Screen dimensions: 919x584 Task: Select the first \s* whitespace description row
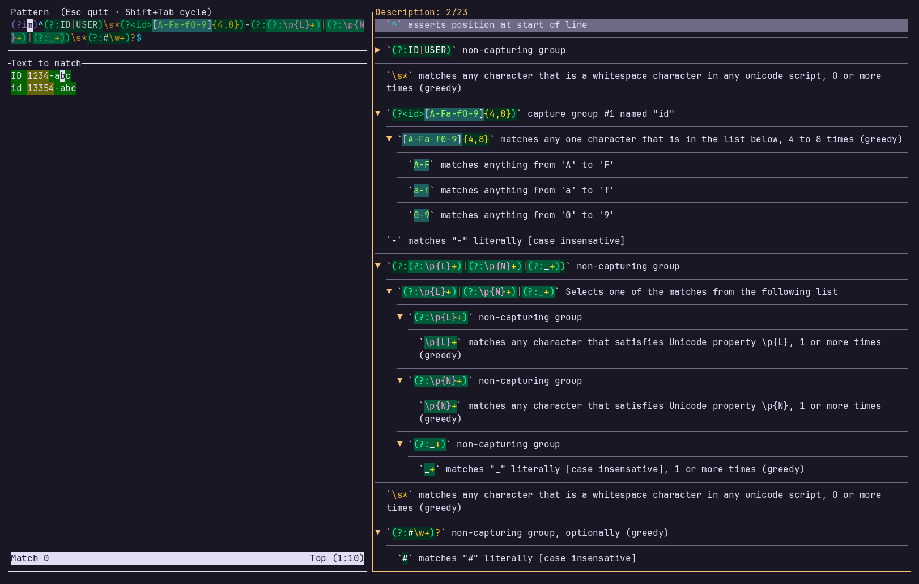641,82
